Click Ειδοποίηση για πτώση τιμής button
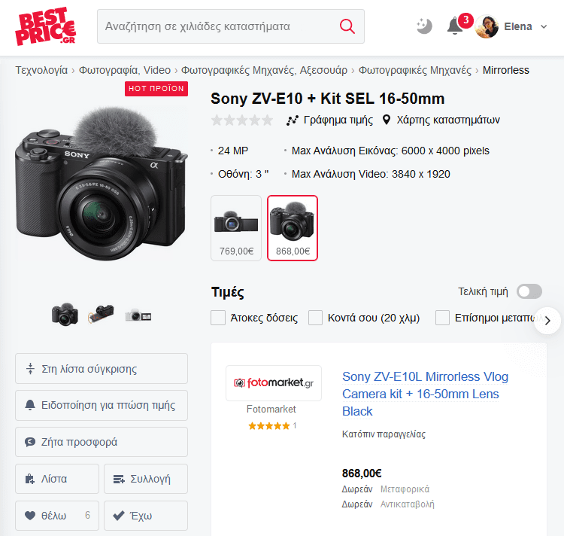 102,405
